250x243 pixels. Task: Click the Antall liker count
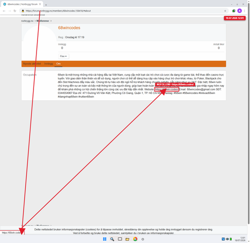[x=218, y=48]
